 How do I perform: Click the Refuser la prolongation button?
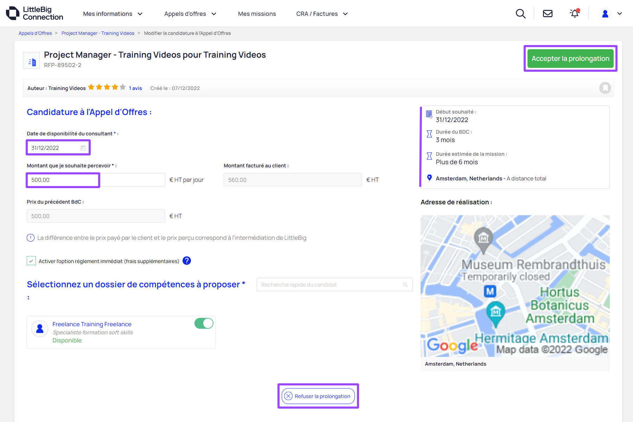pyautogui.click(x=318, y=396)
